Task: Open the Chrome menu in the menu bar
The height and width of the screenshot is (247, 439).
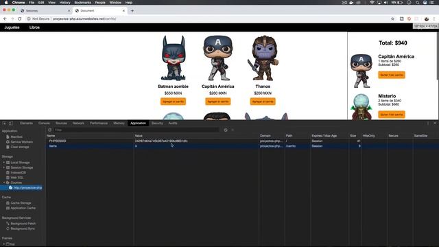Action: pyautogui.click(x=19, y=3)
